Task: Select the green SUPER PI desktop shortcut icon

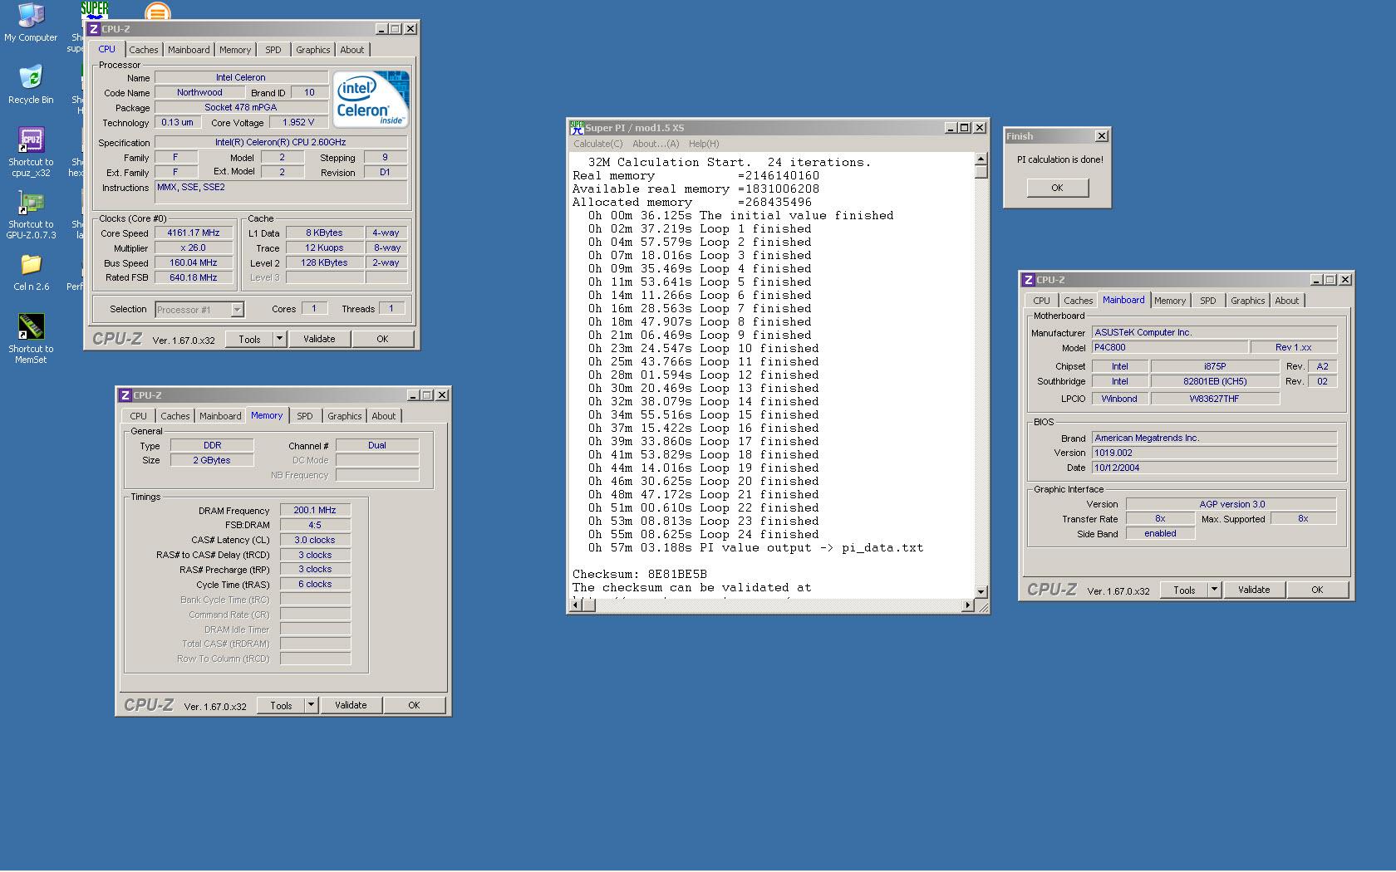Action: click(94, 10)
